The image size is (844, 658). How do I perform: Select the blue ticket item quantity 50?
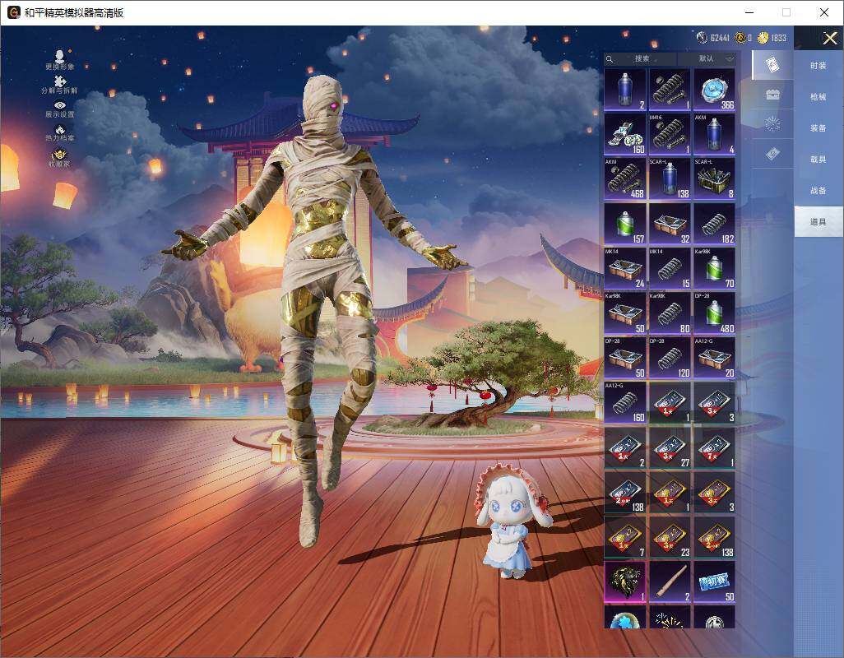point(714,582)
